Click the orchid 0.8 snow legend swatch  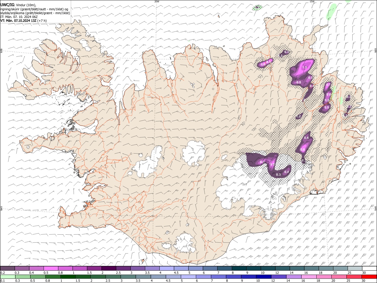[x=65, y=269]
